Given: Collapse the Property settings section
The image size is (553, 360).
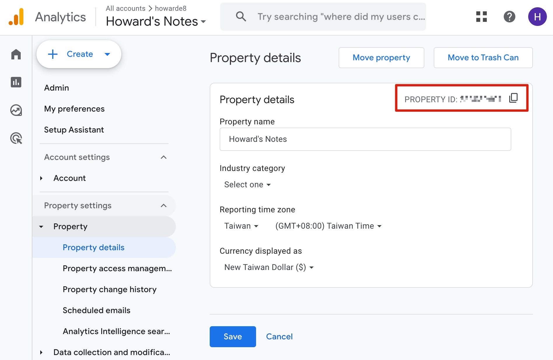Looking at the screenshot, I should click(x=164, y=206).
